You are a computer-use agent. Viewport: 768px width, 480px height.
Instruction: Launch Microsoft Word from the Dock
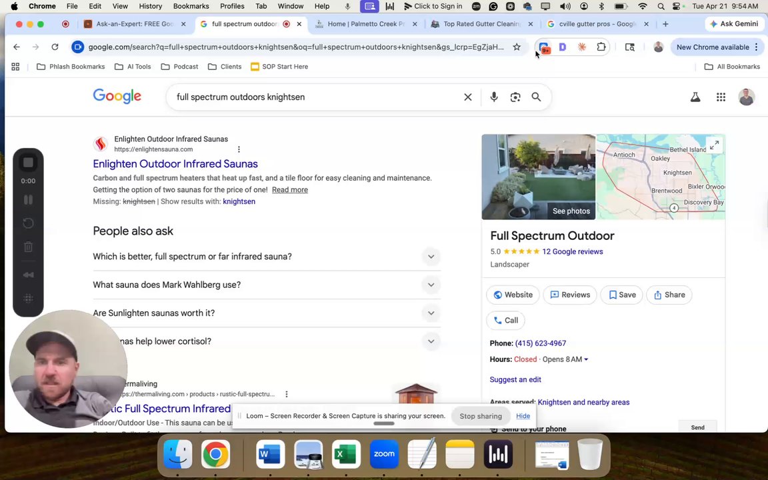point(270,454)
